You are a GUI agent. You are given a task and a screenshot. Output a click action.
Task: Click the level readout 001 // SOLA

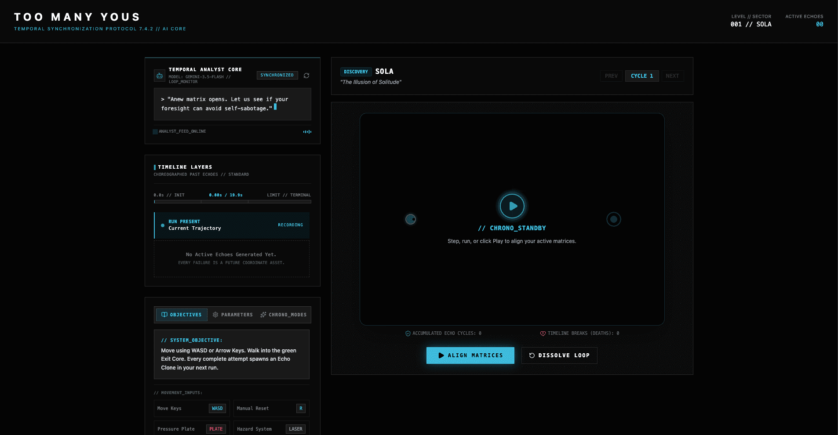coord(751,25)
